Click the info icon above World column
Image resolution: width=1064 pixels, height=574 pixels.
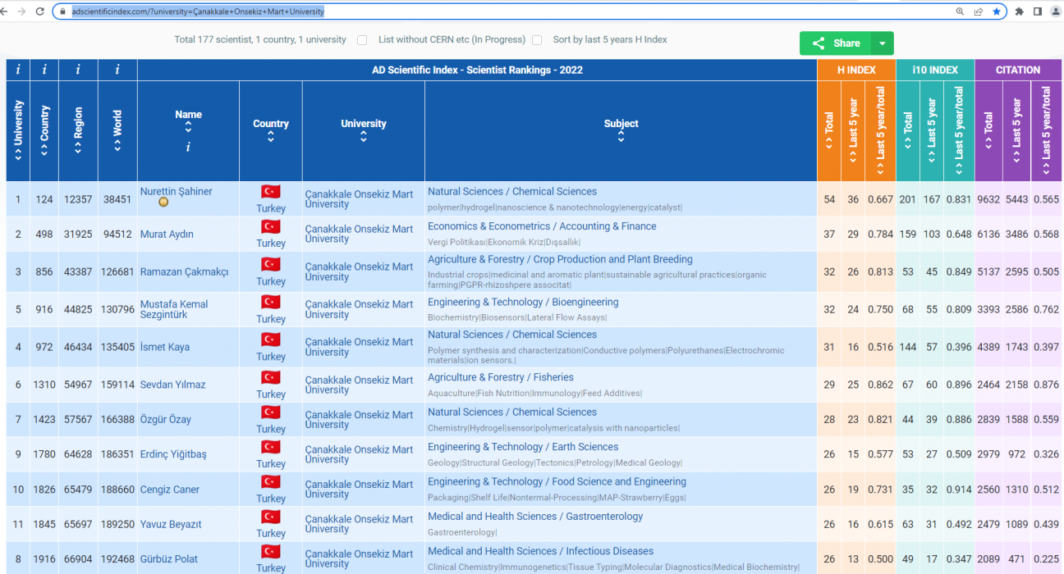[117, 70]
